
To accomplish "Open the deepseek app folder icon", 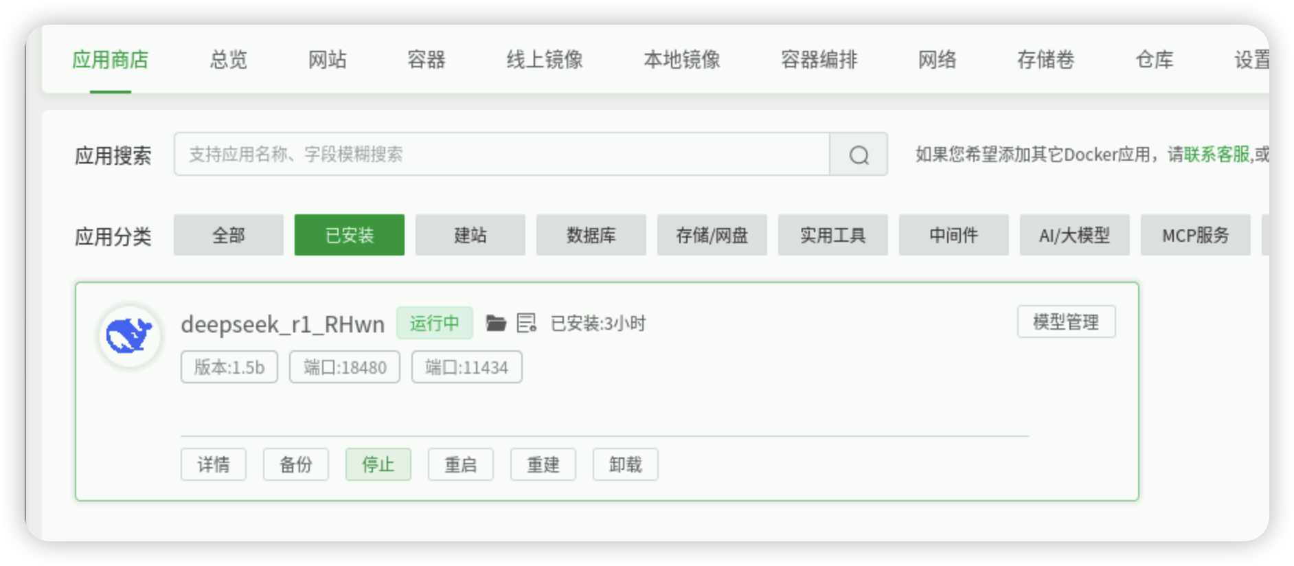I will 496,323.
